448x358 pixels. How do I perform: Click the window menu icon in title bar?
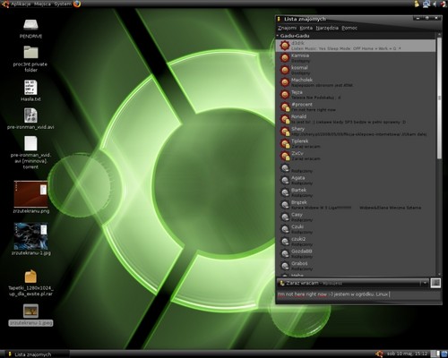[x=280, y=19]
